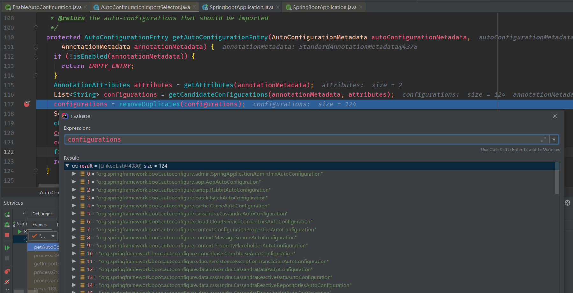This screenshot has height=293, width=573.
Task: Toggle Mute Breakpoints slashed circle icon
Action: pyautogui.click(x=7, y=282)
